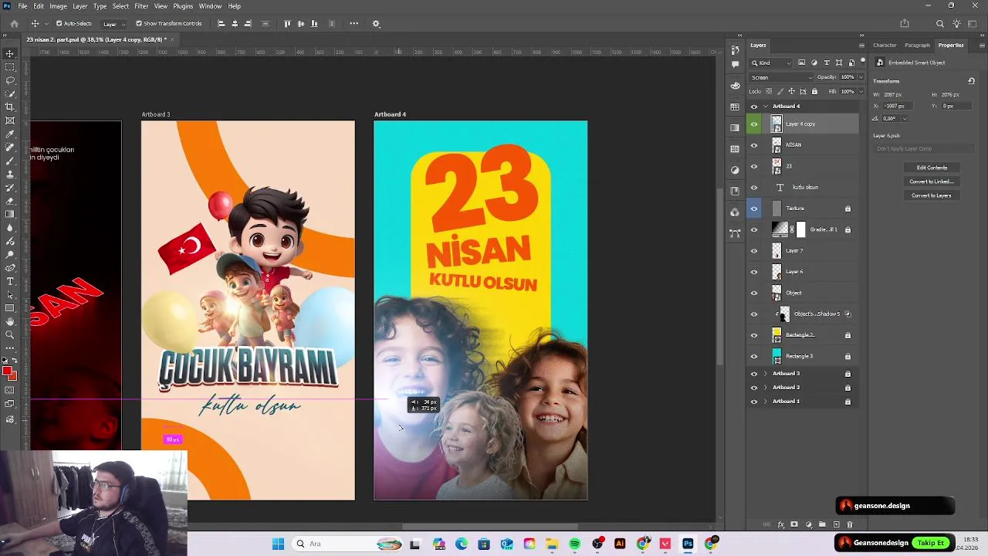Toggle Show Transform Controls checkbox

pyautogui.click(x=139, y=24)
